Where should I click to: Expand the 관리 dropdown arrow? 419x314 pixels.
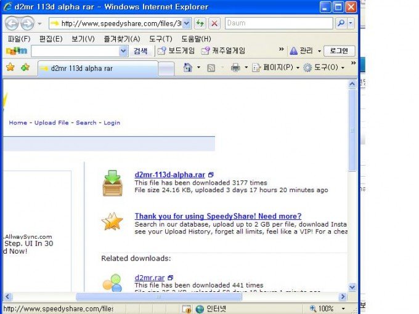tap(319, 51)
